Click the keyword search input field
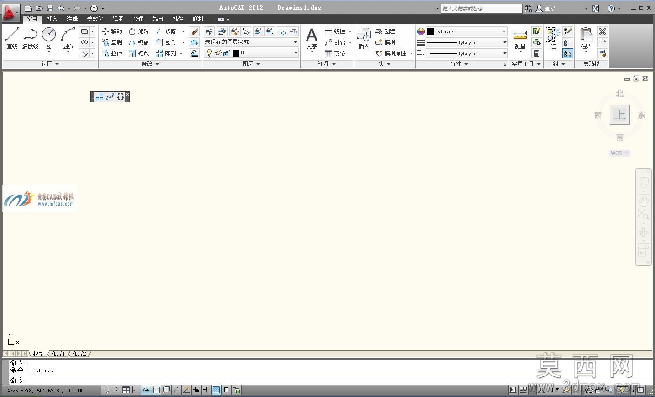The width and height of the screenshot is (655, 397). click(481, 9)
